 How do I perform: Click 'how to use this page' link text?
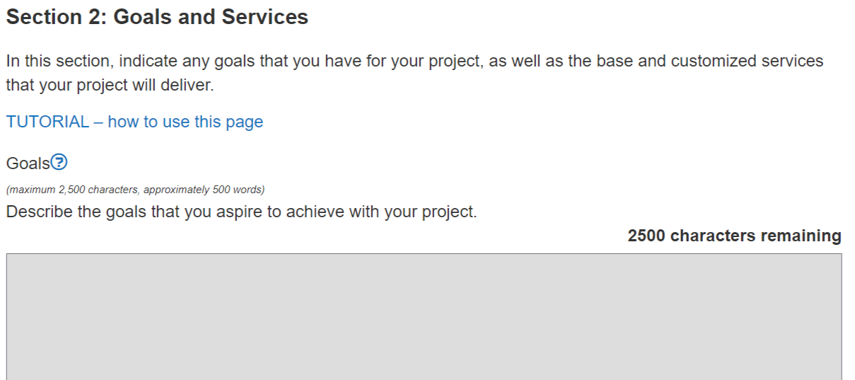pos(185,122)
